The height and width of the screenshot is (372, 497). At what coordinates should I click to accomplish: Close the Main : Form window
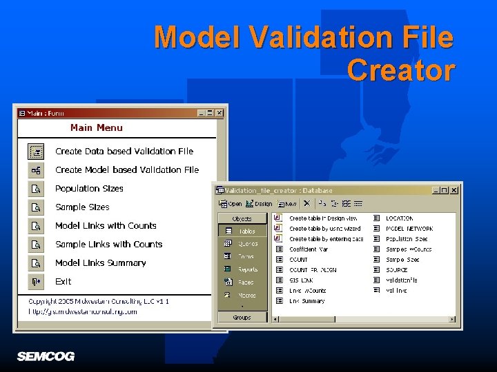[220, 113]
